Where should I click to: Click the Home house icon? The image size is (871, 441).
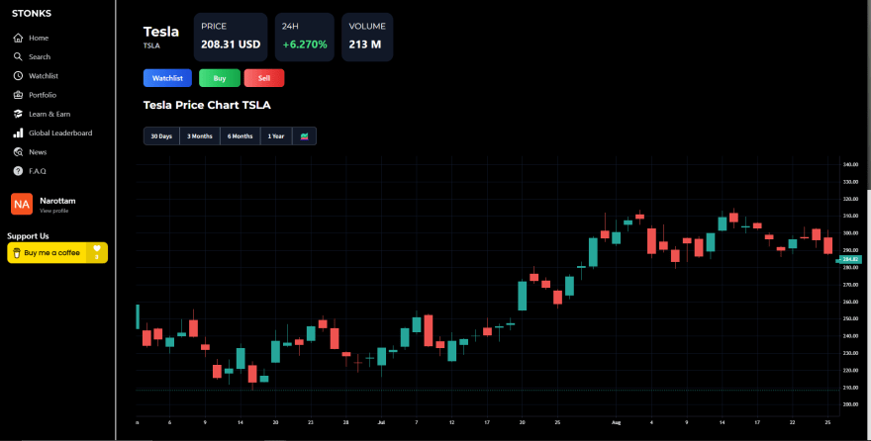[18, 38]
